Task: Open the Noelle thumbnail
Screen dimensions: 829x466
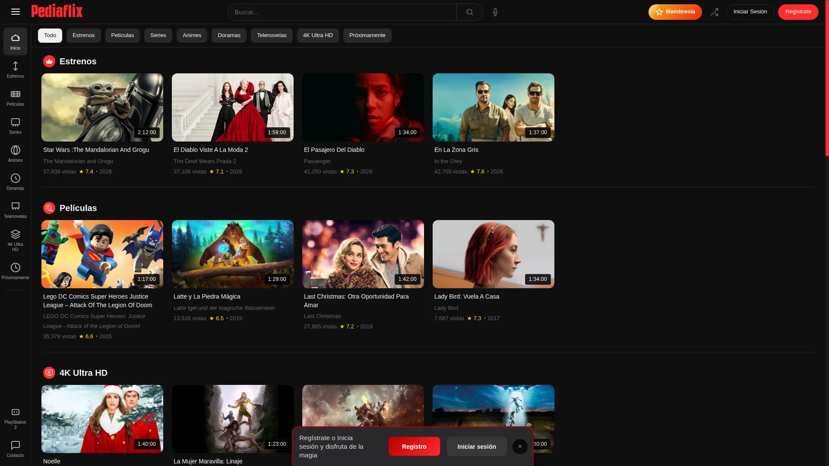Action: pyautogui.click(x=102, y=419)
